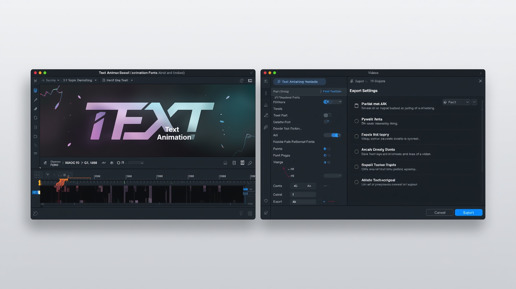This screenshot has height=289, width=516.
Task: Click the three-column layout icon below preview
Action: tap(242, 163)
